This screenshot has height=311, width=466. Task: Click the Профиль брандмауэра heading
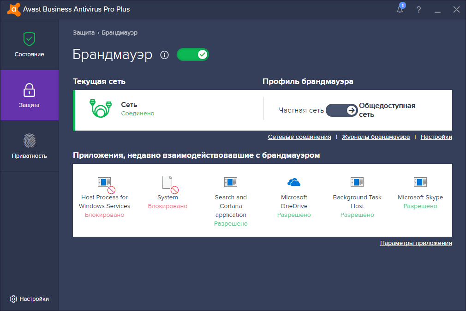point(308,82)
